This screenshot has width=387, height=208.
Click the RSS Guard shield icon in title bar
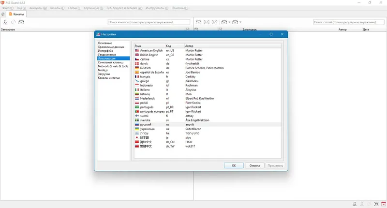coord(2,2)
